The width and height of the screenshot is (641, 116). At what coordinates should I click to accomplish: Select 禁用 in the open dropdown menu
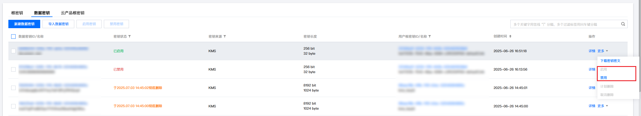604,78
